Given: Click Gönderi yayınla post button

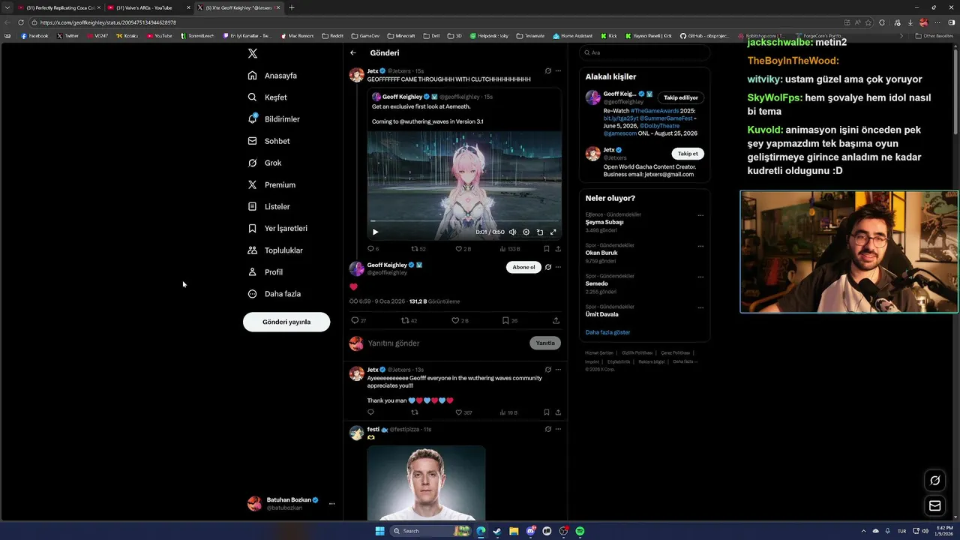Looking at the screenshot, I should [286, 322].
